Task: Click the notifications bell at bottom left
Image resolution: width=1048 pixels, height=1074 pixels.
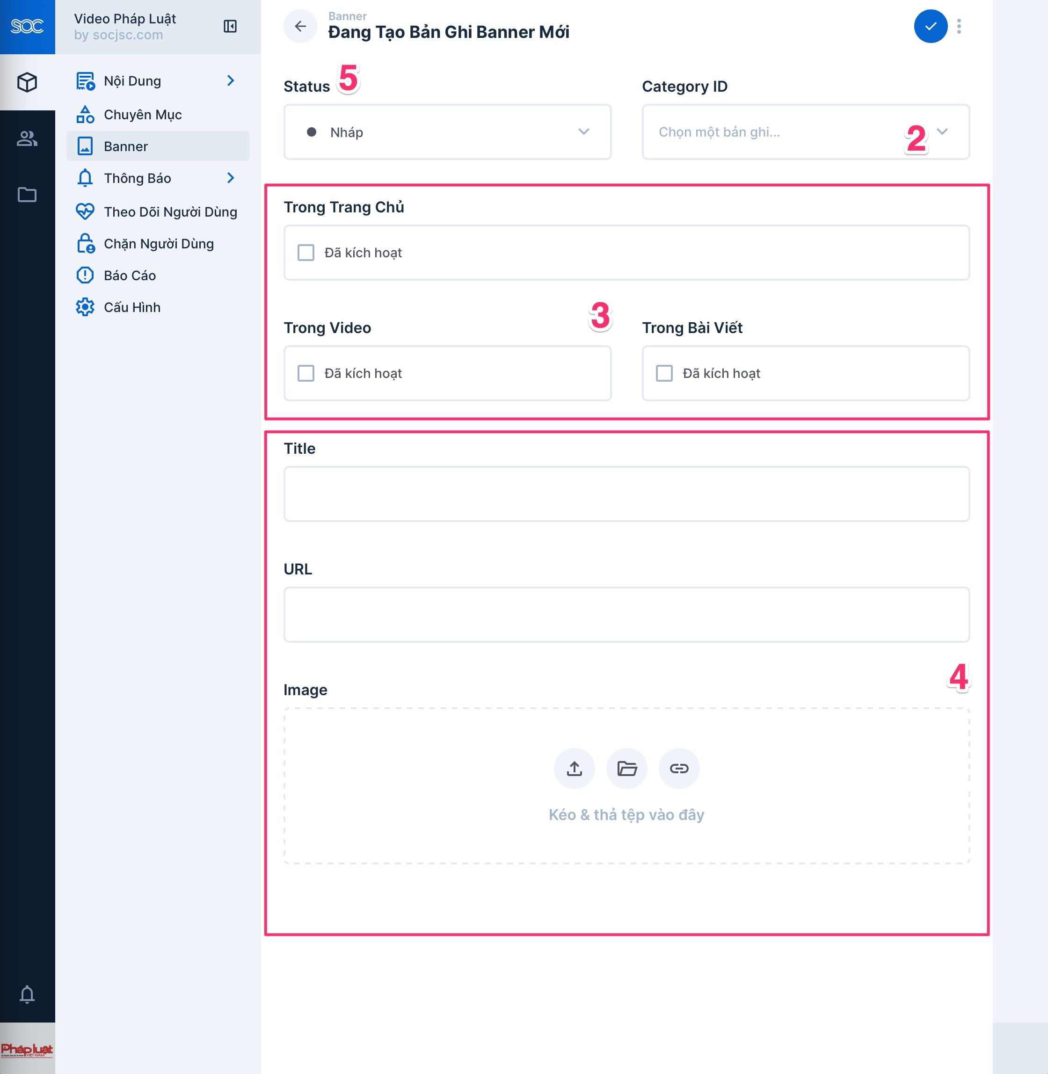Action: 27,994
